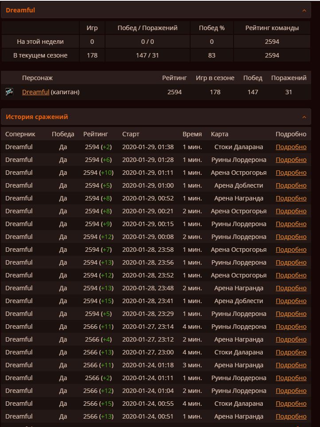
Task: Click the Старт column header
Action: tap(131, 134)
